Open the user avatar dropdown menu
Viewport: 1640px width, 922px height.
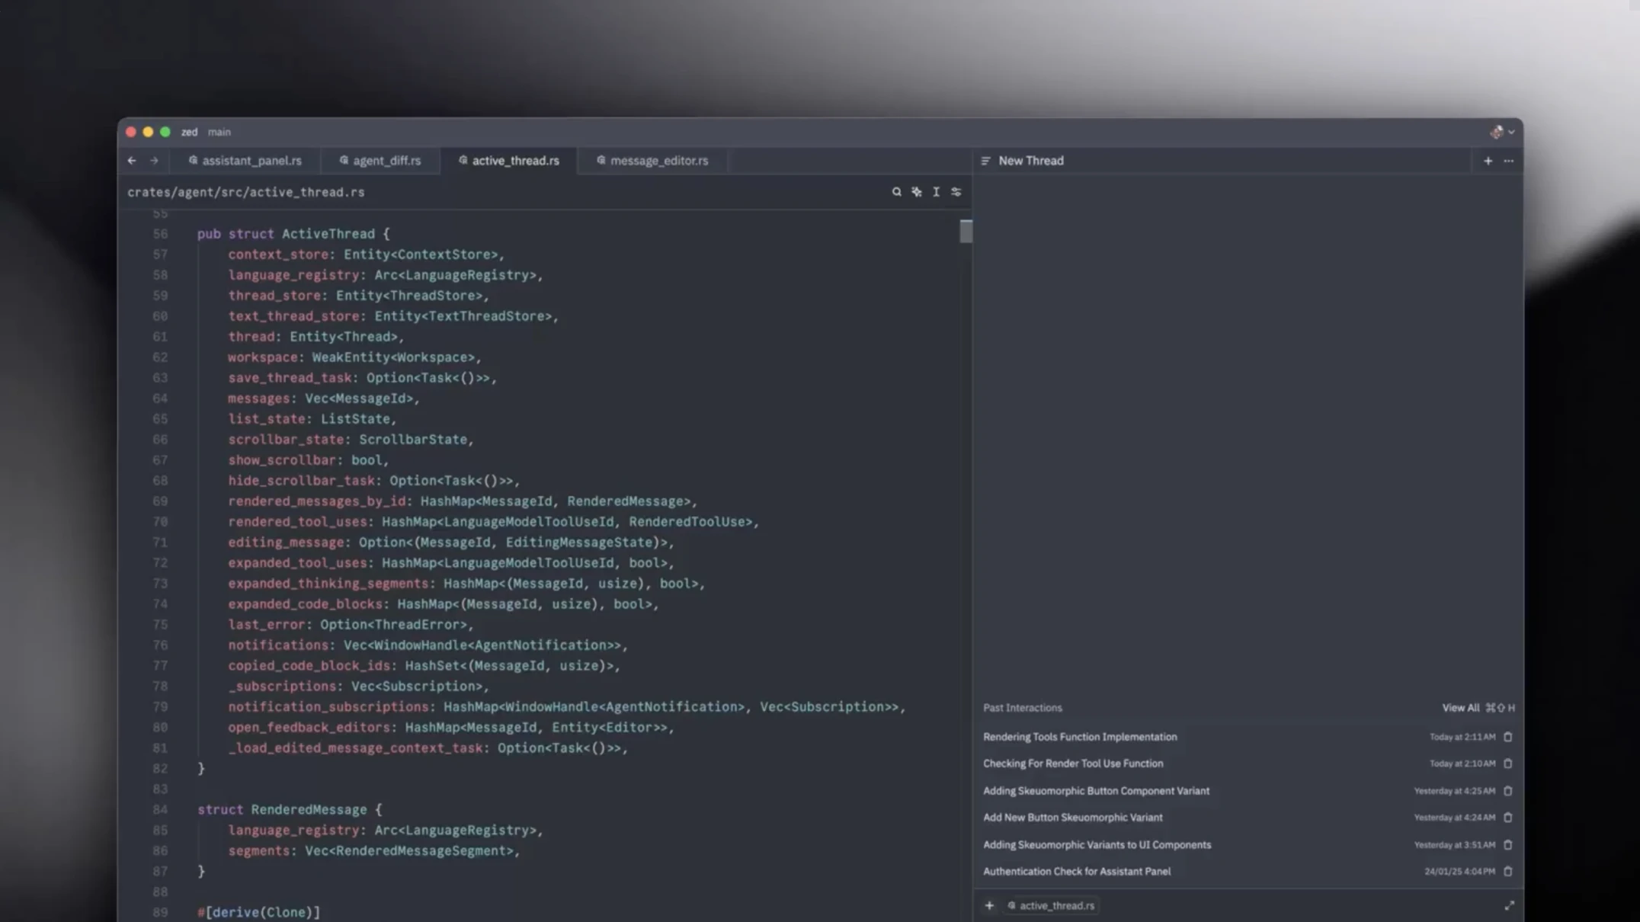[1501, 132]
